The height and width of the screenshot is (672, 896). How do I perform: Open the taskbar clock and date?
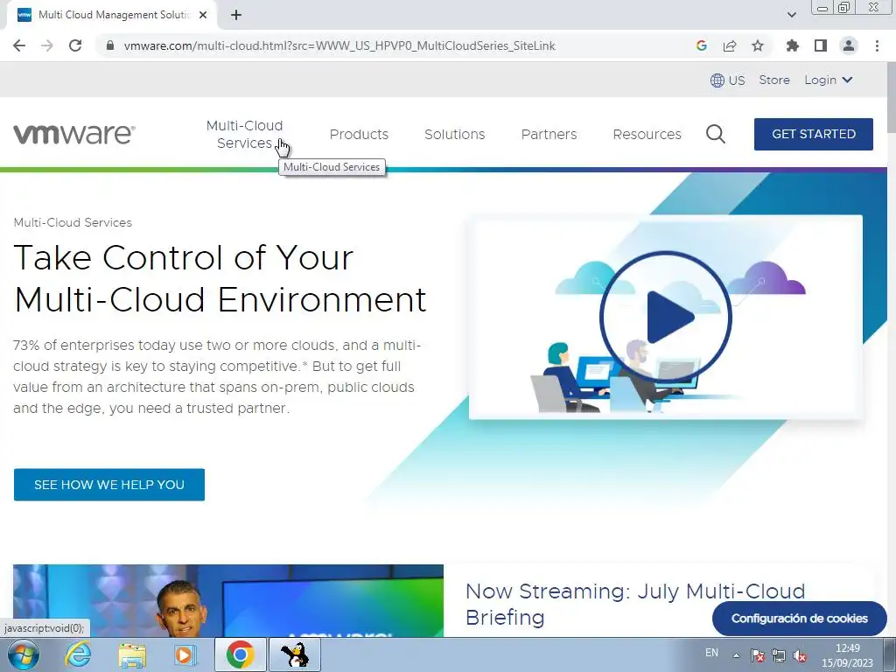click(x=847, y=655)
